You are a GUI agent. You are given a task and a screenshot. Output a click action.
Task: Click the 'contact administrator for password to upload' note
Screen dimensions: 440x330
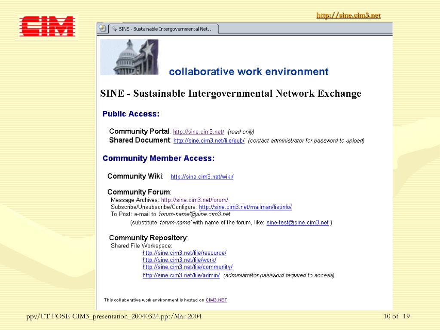coord(306,141)
